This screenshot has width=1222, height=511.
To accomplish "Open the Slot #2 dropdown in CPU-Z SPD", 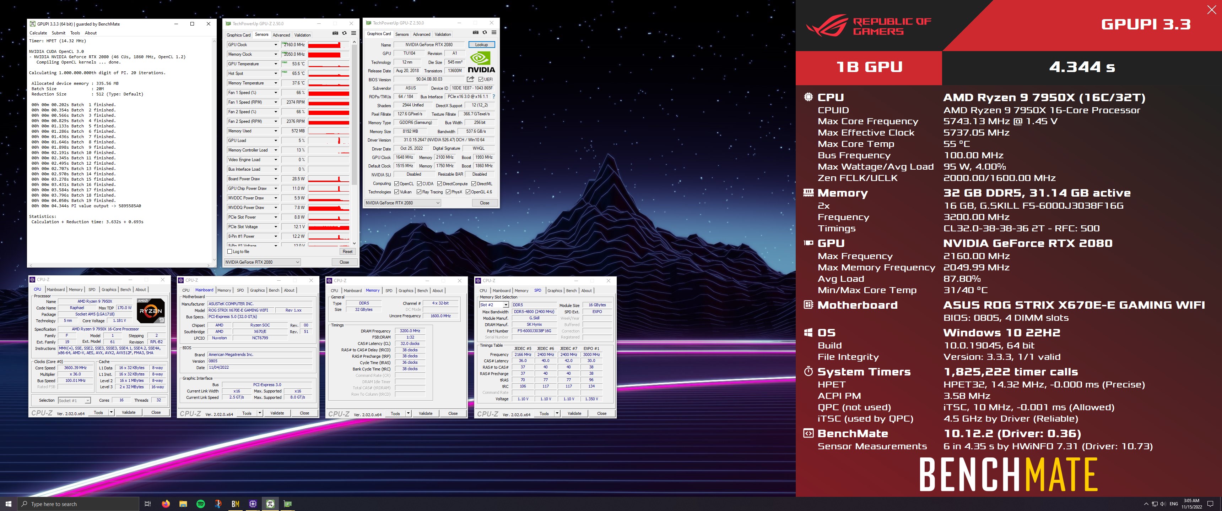I will (494, 305).
